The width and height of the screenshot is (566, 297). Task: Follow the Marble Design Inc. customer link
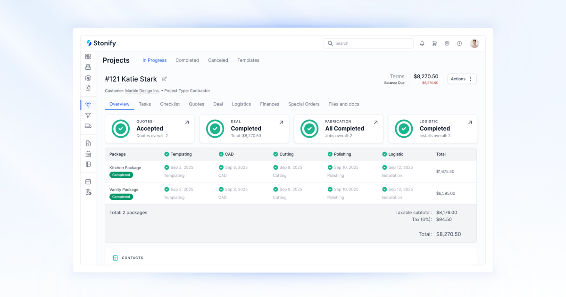142,91
